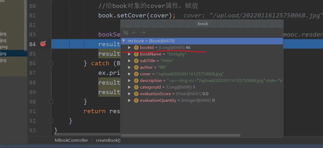Click the Set as root folder icon in popup
Viewport: 323px width, 148px height.
[126, 33]
